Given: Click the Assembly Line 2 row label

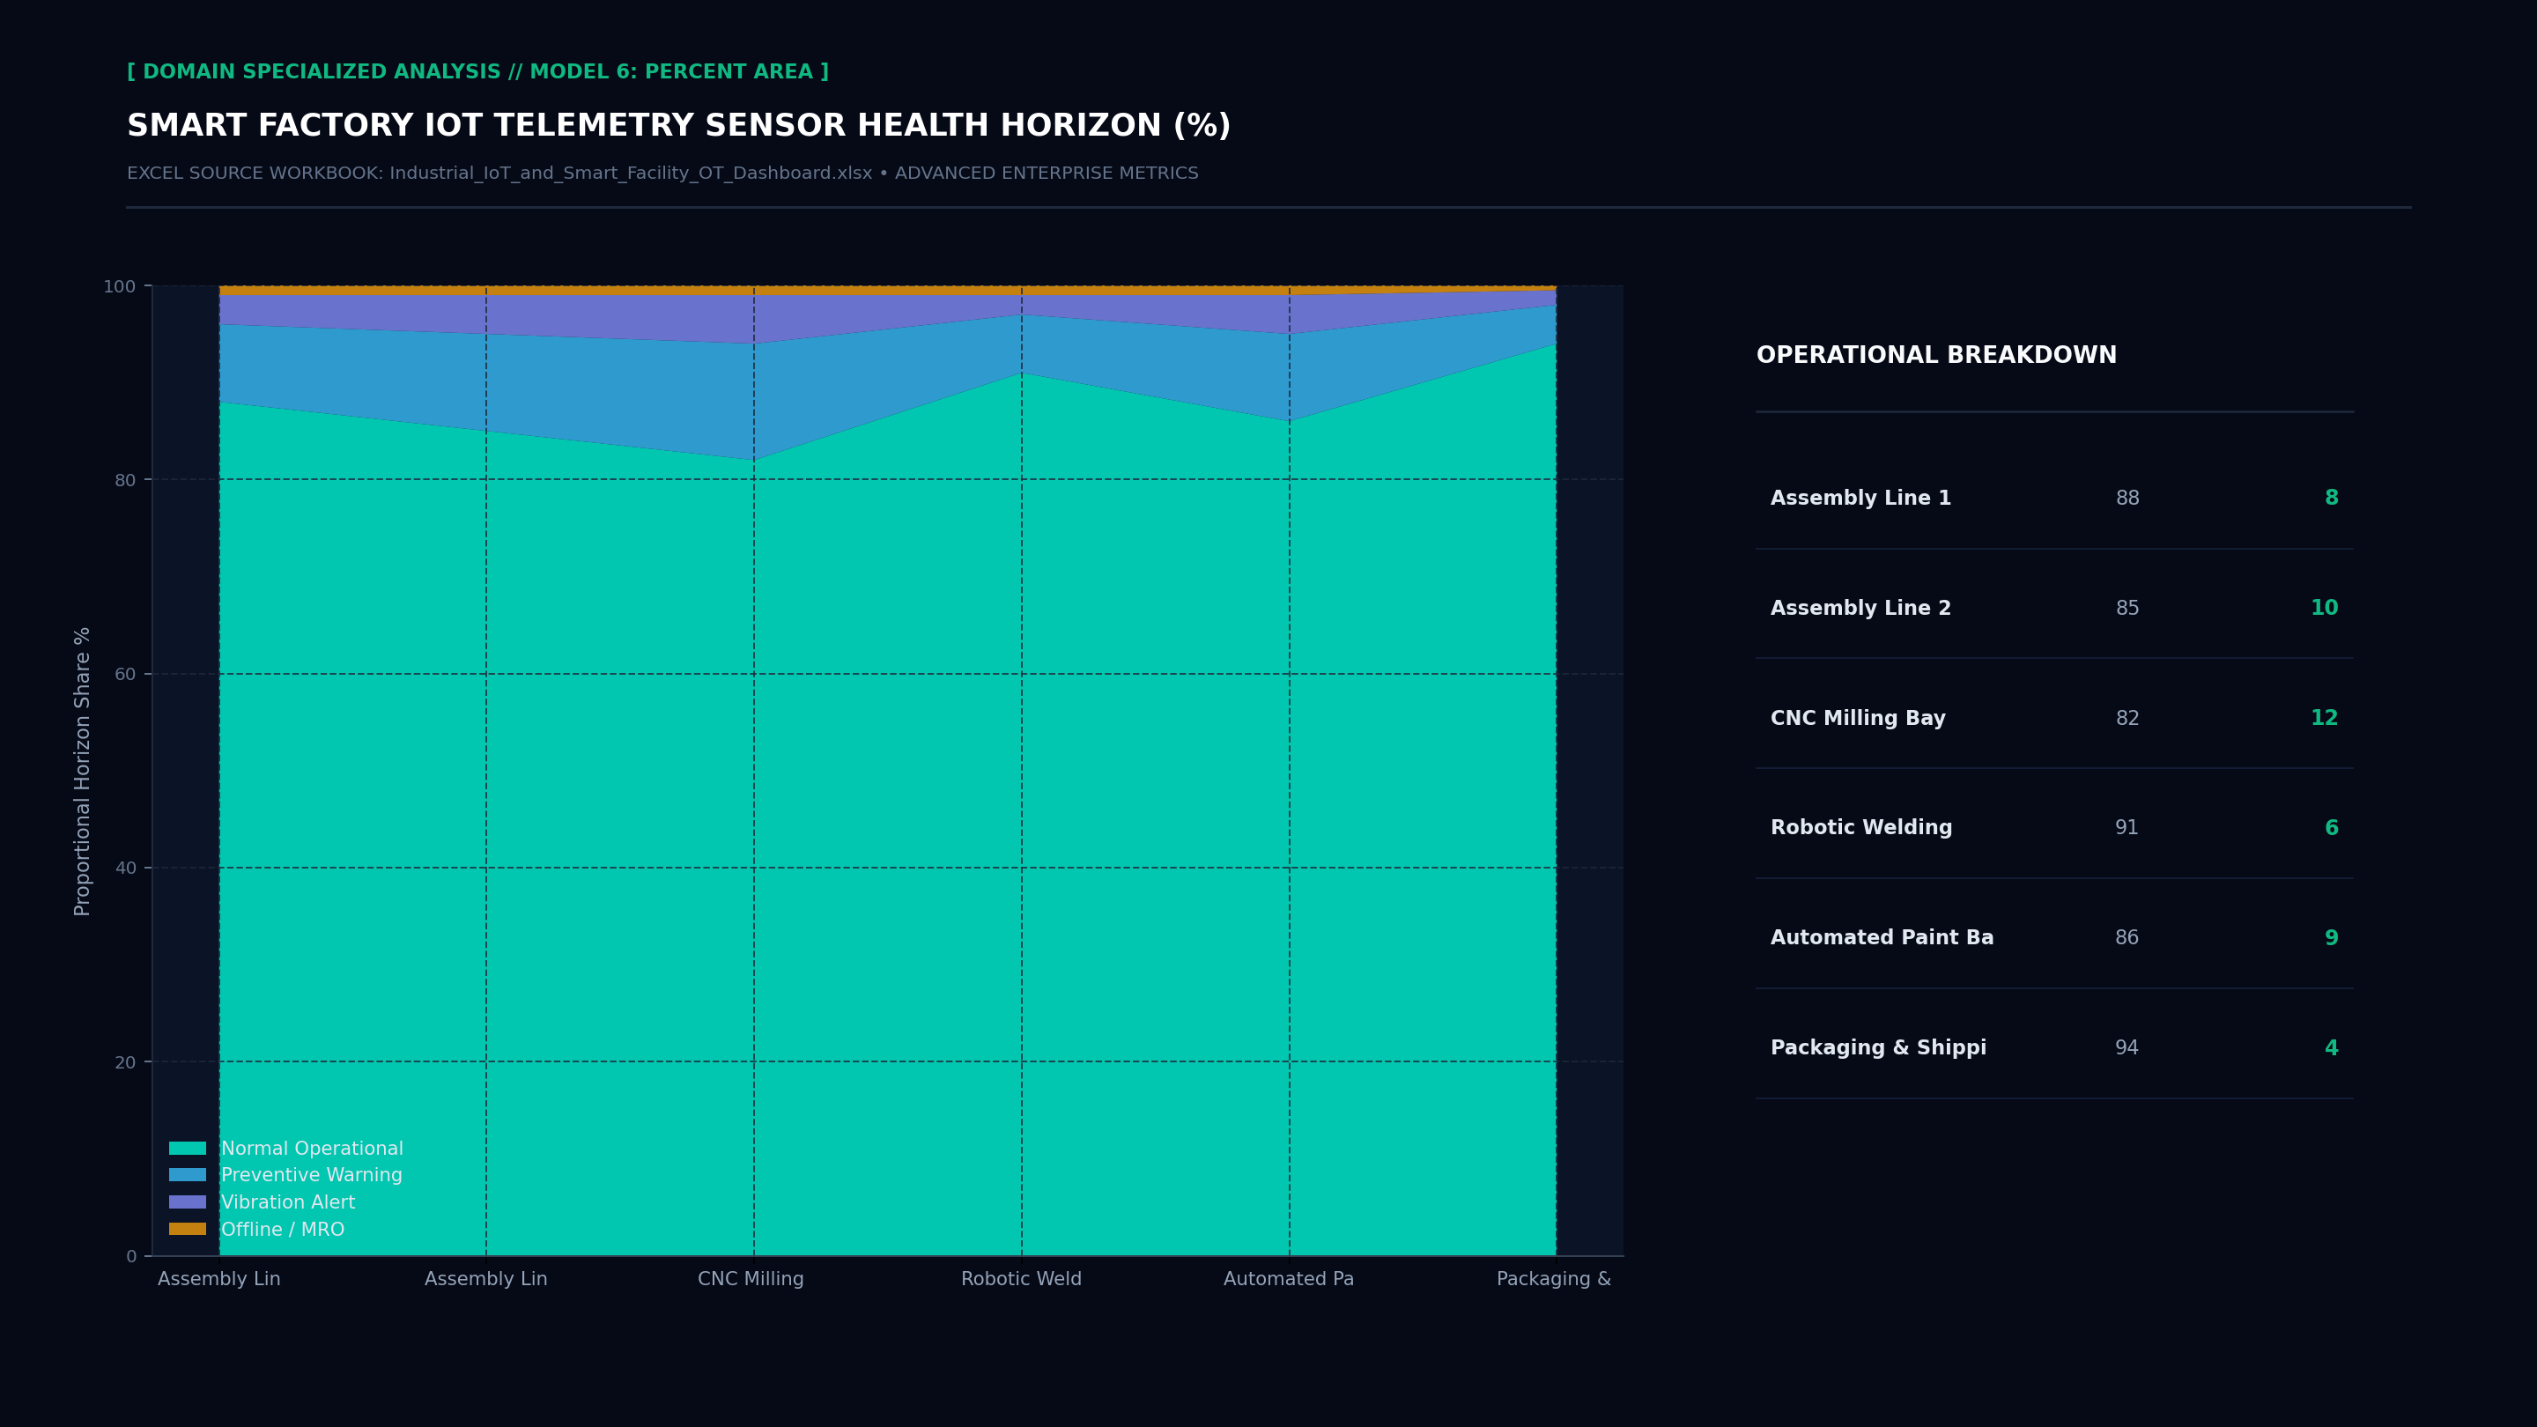Looking at the screenshot, I should (1860, 609).
